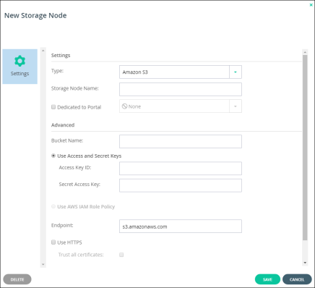Click the New Storage Node title
Screen dimensions: 315x288
35,15
